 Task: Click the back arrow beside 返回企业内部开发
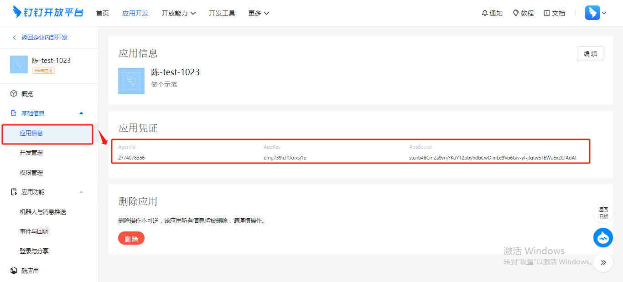(x=14, y=37)
